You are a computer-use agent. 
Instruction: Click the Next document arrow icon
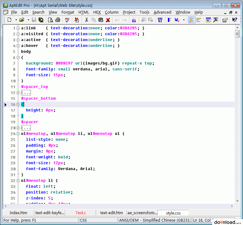[151, 20]
